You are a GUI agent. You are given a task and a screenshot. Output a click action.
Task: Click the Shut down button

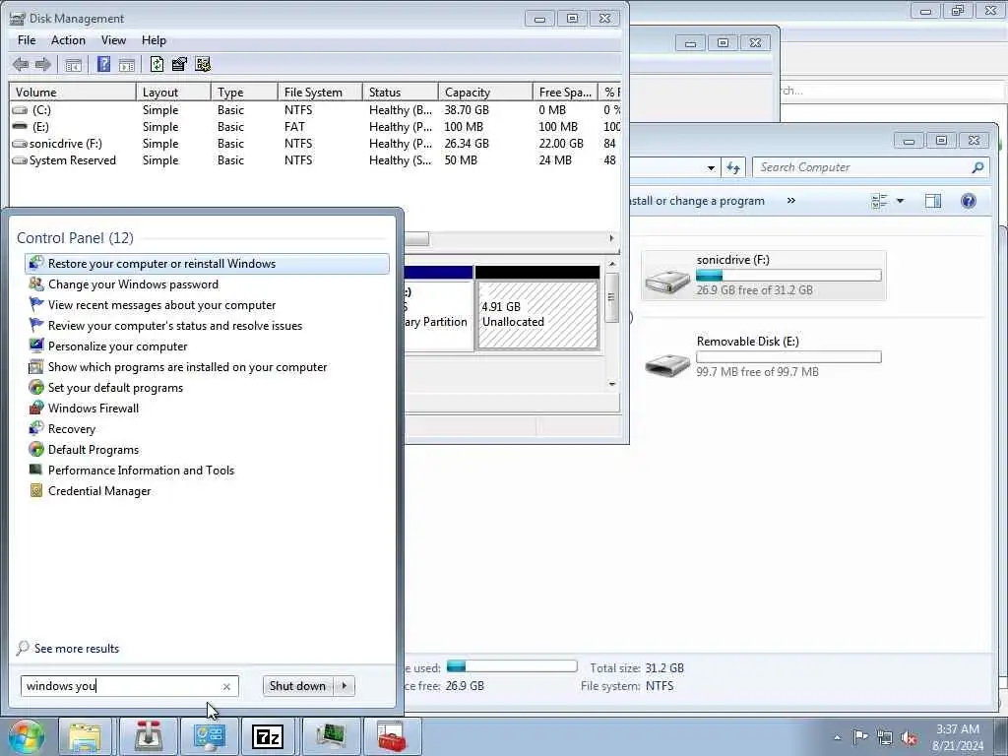[x=297, y=686]
